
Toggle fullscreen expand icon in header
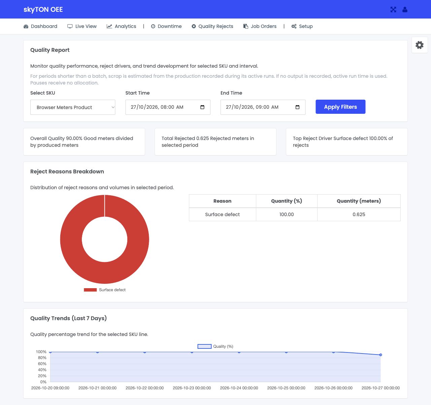pyautogui.click(x=393, y=9)
